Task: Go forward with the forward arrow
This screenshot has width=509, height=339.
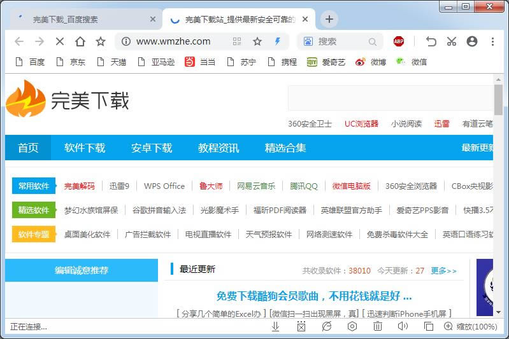Action: point(39,41)
